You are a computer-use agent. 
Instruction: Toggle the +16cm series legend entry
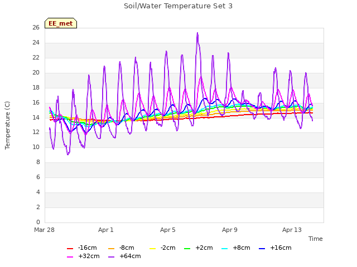click(275, 248)
